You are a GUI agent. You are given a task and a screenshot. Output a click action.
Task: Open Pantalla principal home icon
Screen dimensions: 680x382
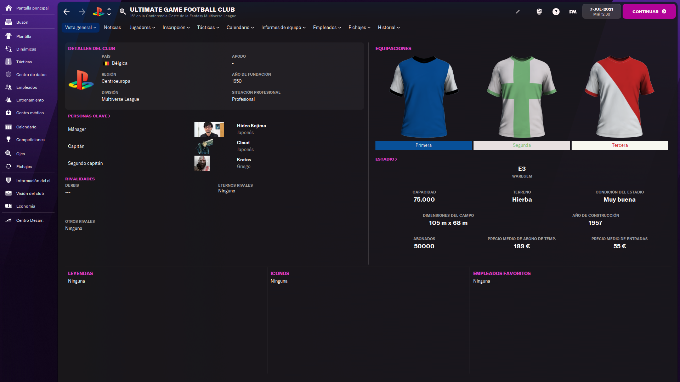[8, 8]
